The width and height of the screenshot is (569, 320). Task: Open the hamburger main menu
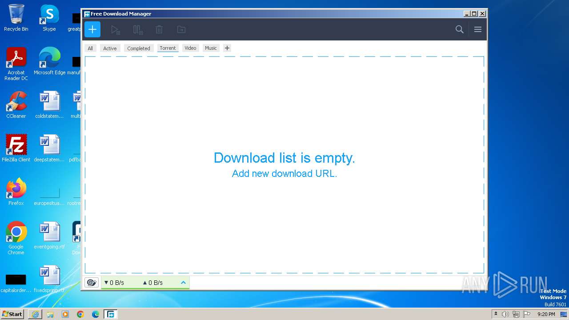tap(478, 29)
